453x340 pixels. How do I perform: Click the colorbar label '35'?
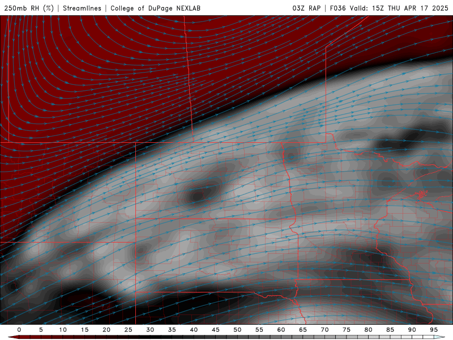[x=172, y=330]
